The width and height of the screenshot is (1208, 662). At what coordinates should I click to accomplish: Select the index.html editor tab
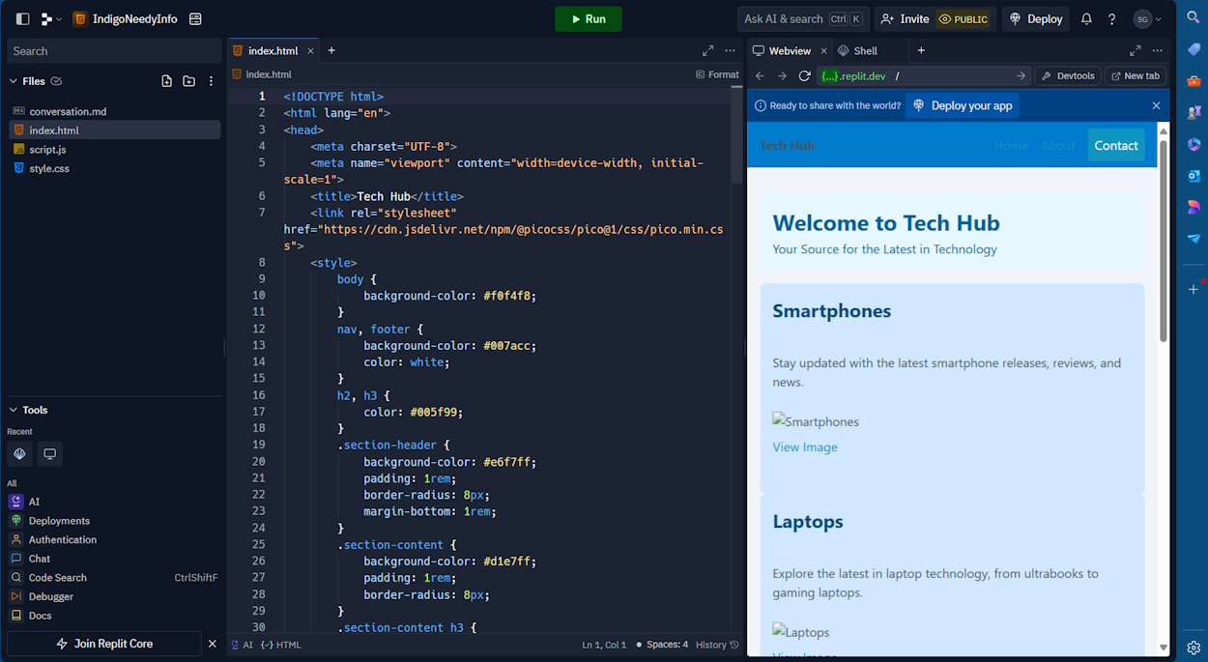coord(272,50)
